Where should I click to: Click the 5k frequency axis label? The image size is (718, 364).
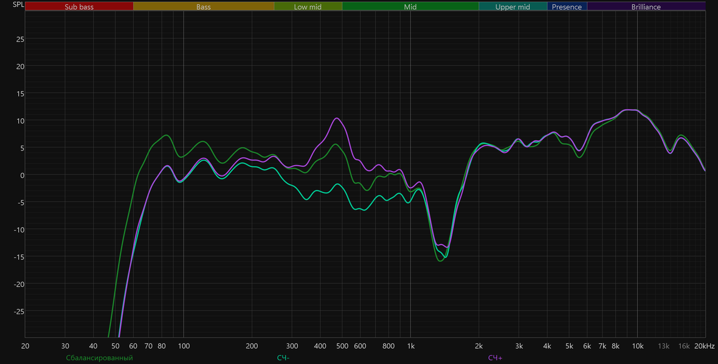pos(569,346)
